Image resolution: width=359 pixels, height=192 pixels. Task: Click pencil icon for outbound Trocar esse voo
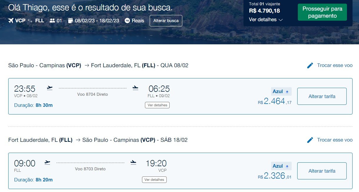coord(310,65)
